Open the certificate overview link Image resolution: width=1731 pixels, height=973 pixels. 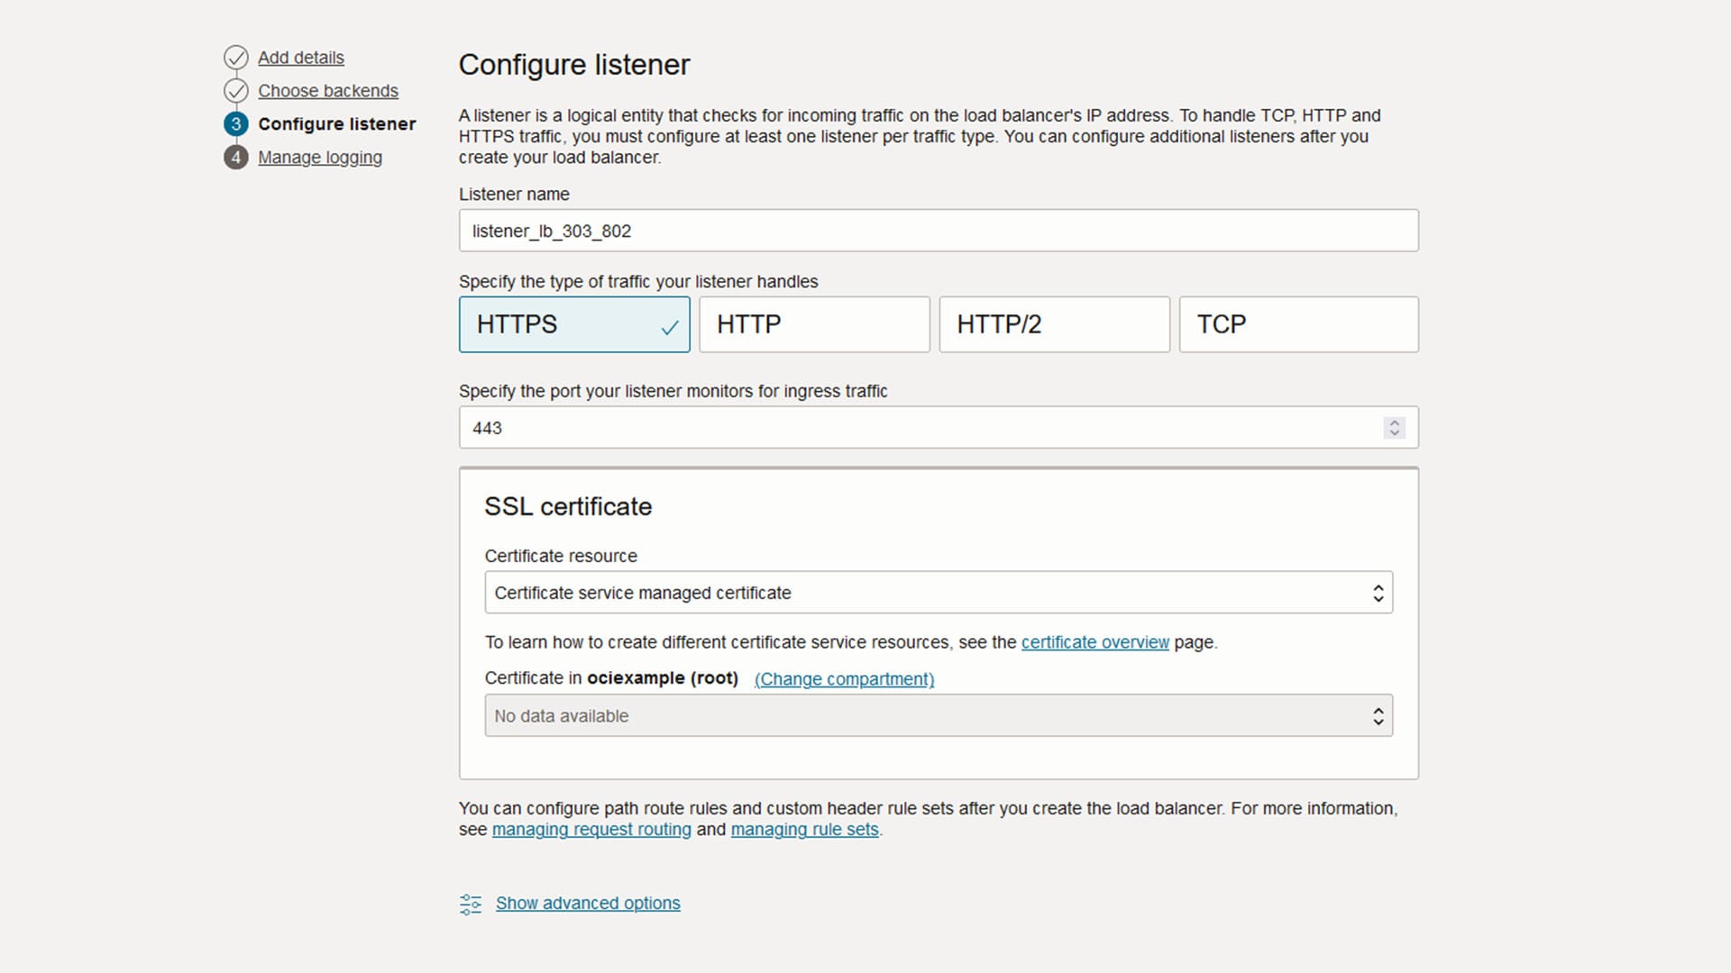pos(1094,642)
